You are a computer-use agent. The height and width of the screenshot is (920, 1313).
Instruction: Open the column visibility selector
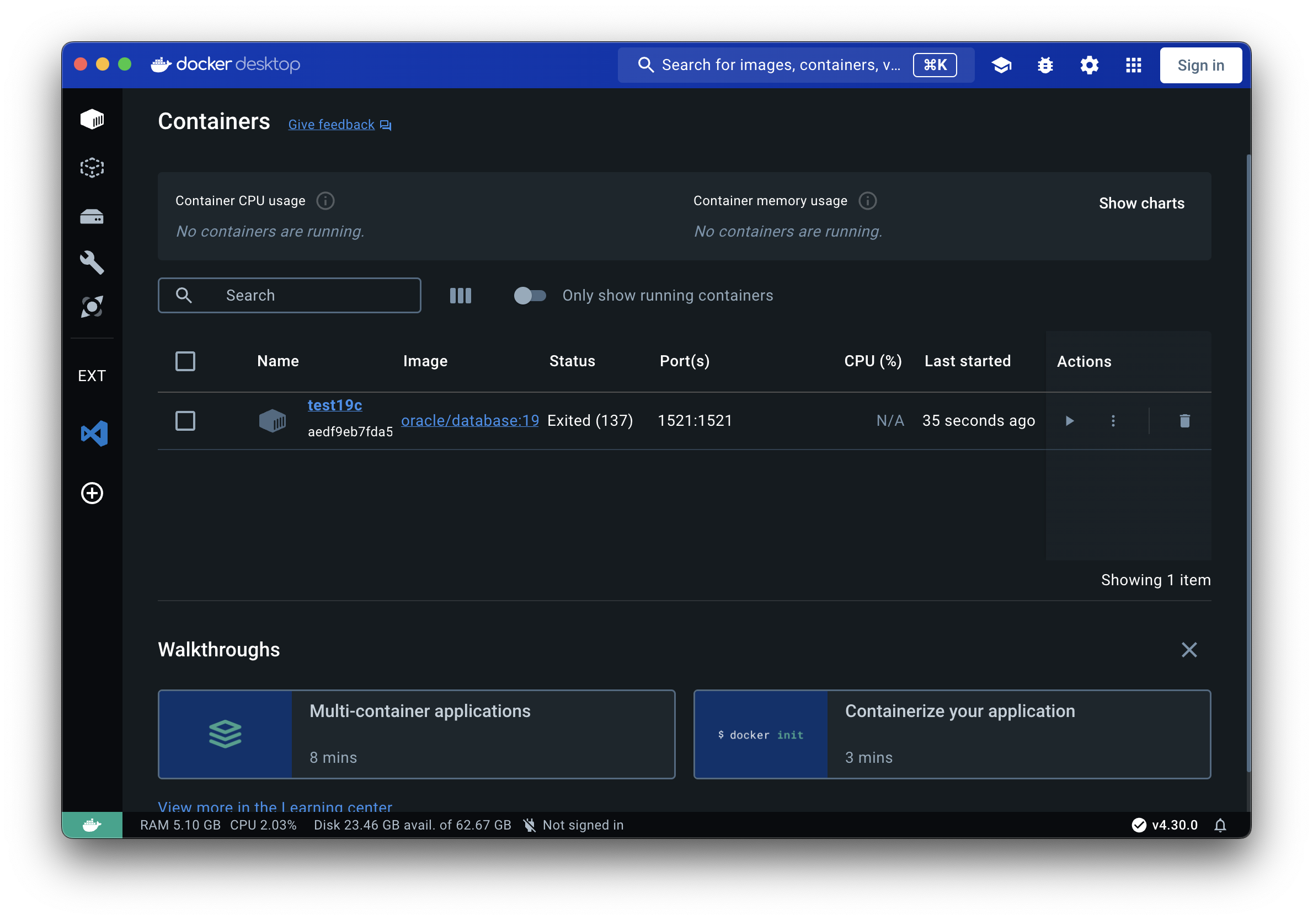click(x=460, y=296)
